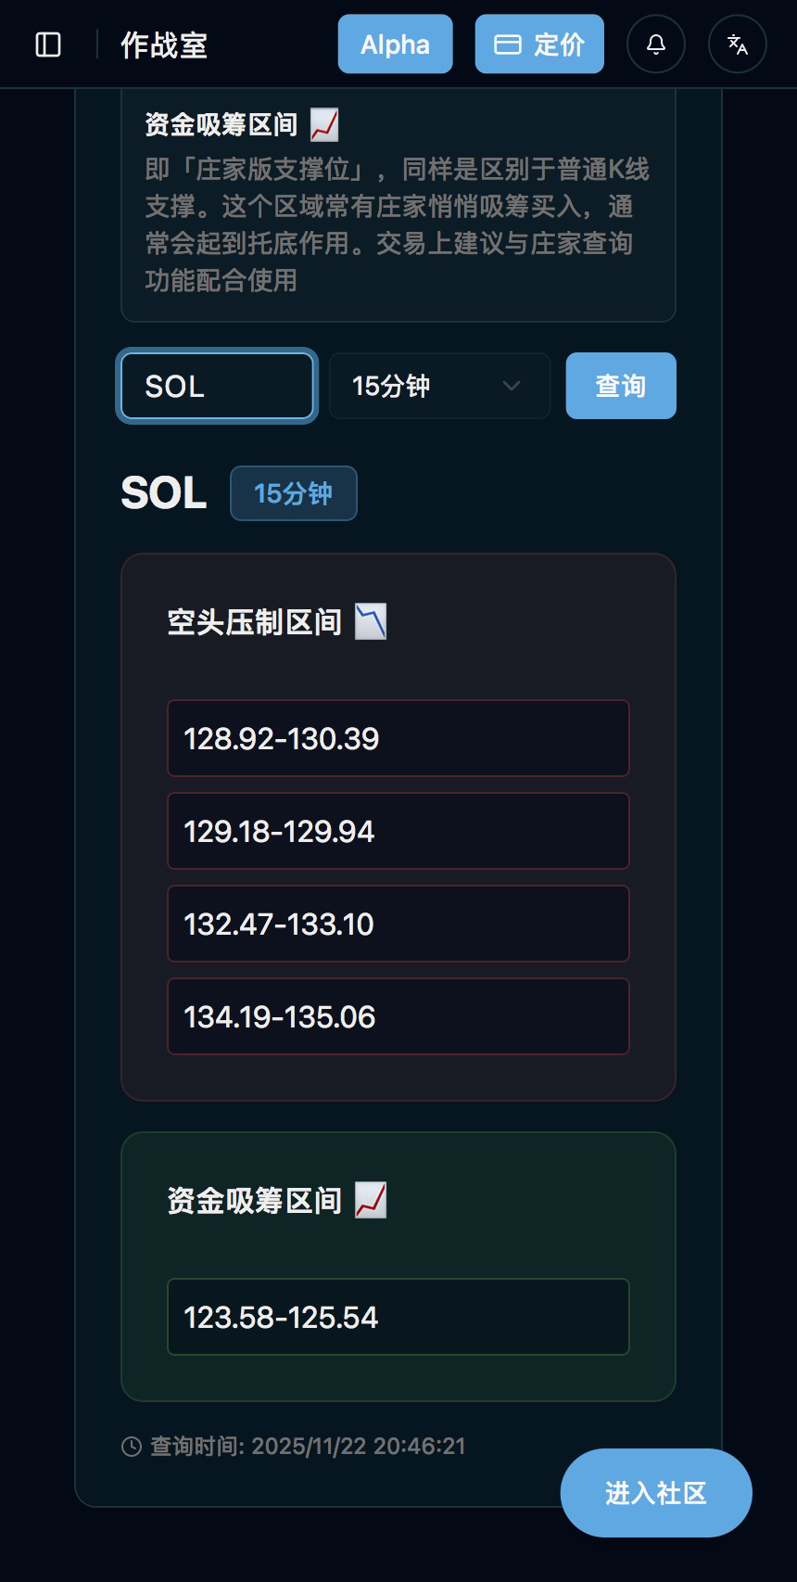Select the 128.92-130.39 resistance range
797x1582 pixels.
pos(398,738)
